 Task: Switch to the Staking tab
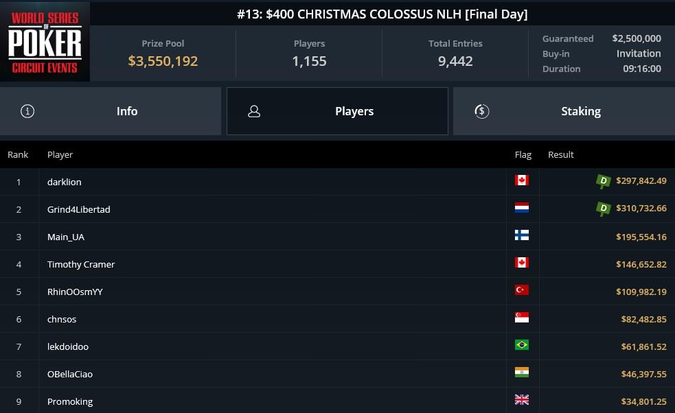click(564, 111)
